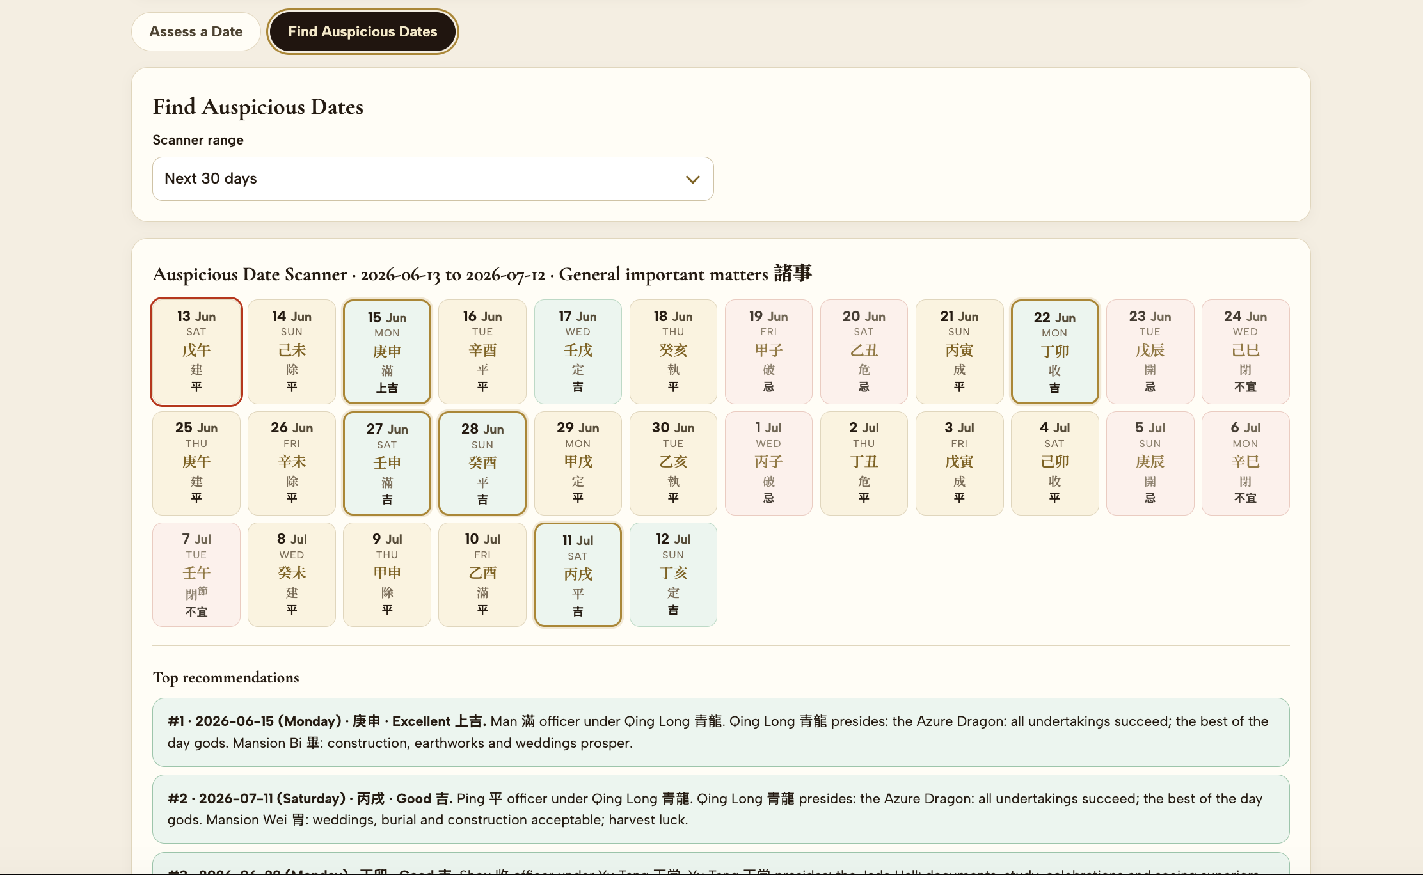Pick the 9 Jul Thursday card

coord(387,574)
